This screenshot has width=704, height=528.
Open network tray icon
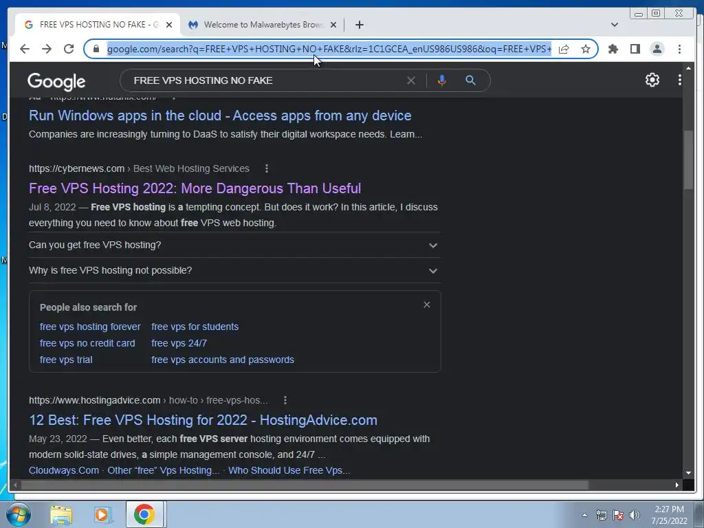[601, 515]
